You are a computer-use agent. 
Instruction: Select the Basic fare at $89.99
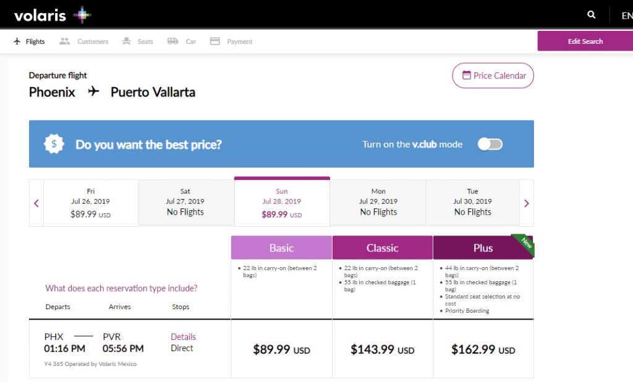coord(281,349)
